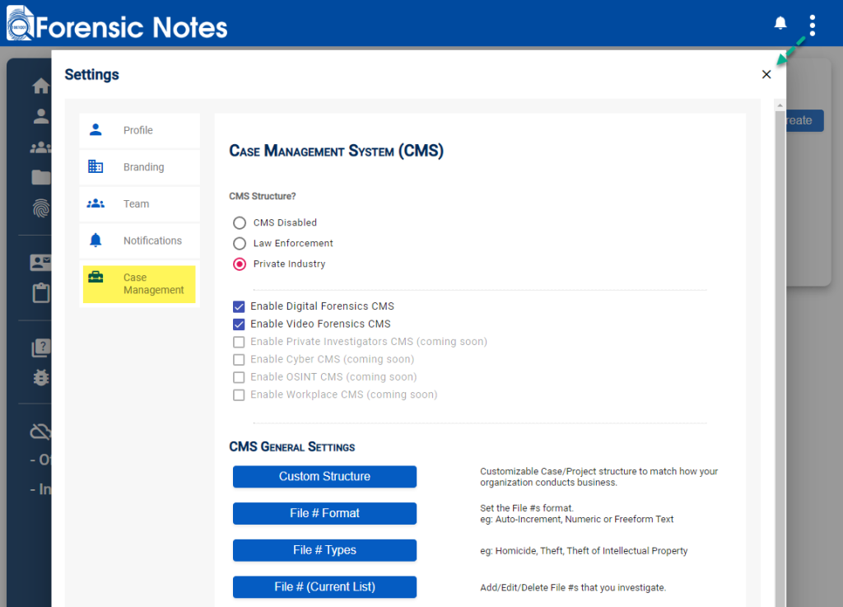Check Enable Private Investigators CMS box

coord(239,342)
